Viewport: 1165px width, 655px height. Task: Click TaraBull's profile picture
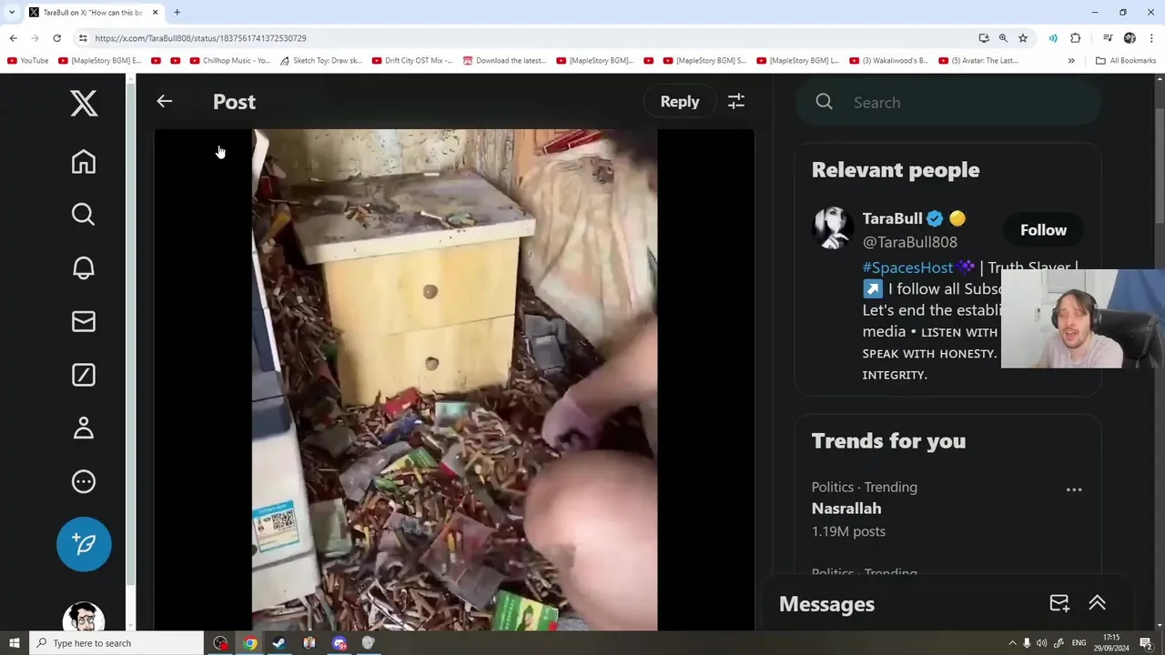pyautogui.click(x=831, y=227)
